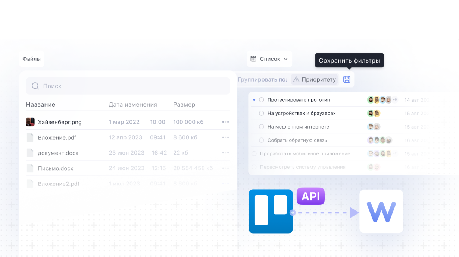Viewport: 459px width, 257px height.
Task: Select the W application icon
Action: click(x=381, y=211)
